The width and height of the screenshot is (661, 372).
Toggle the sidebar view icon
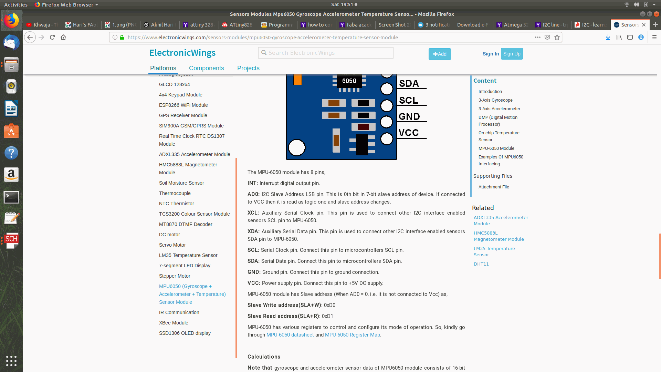click(x=630, y=37)
